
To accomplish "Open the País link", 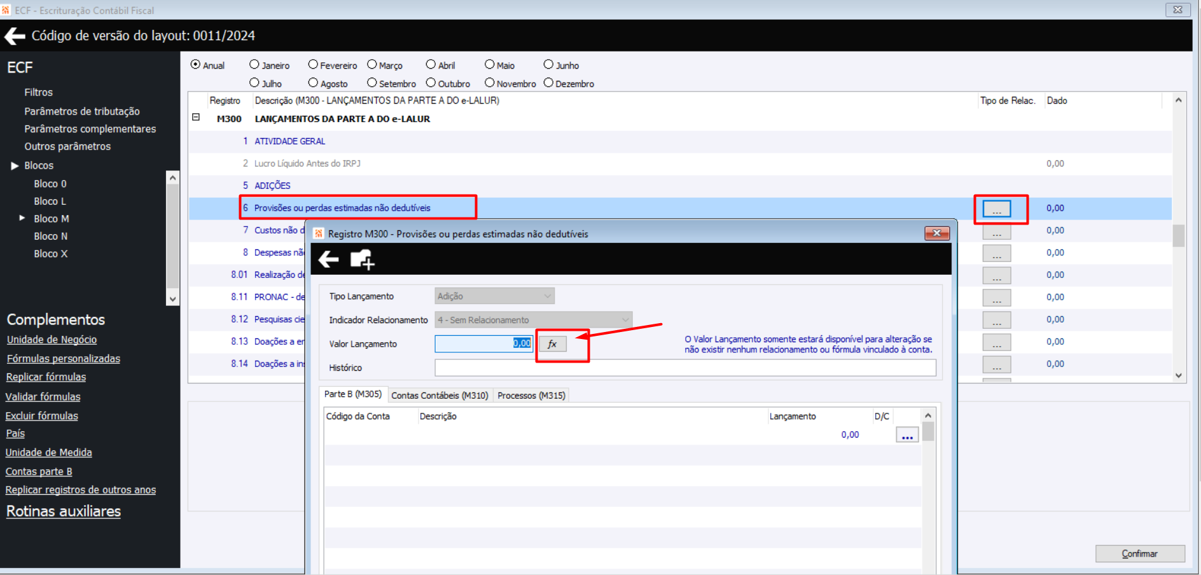I will click(15, 434).
